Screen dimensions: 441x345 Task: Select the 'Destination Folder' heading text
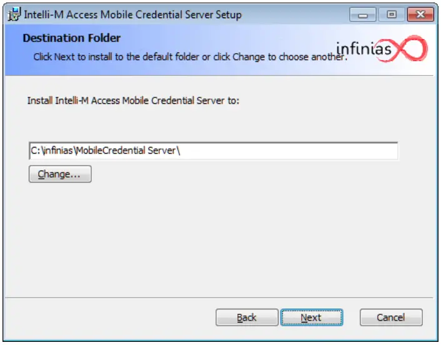coord(71,38)
